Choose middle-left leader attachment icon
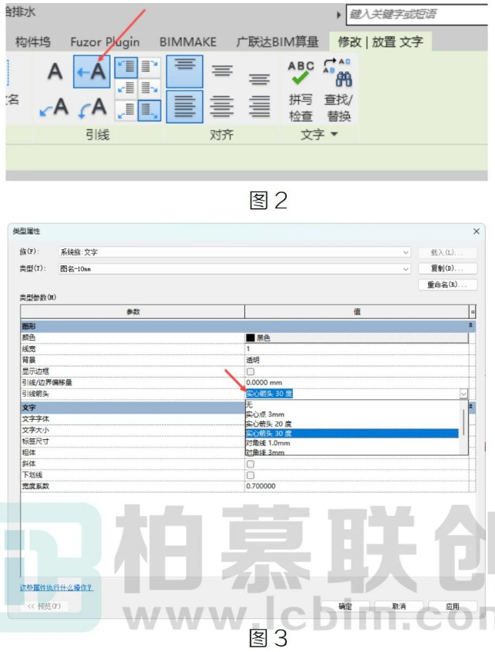 (125, 88)
